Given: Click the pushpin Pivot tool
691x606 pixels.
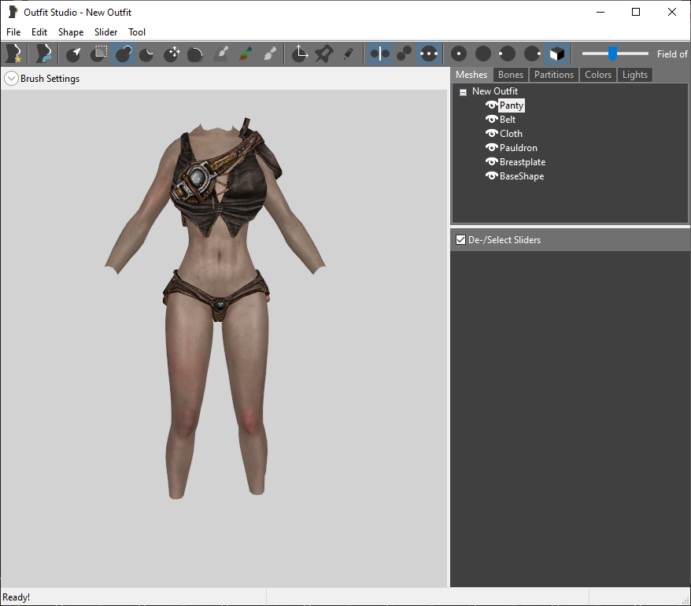Looking at the screenshot, I should pos(324,54).
